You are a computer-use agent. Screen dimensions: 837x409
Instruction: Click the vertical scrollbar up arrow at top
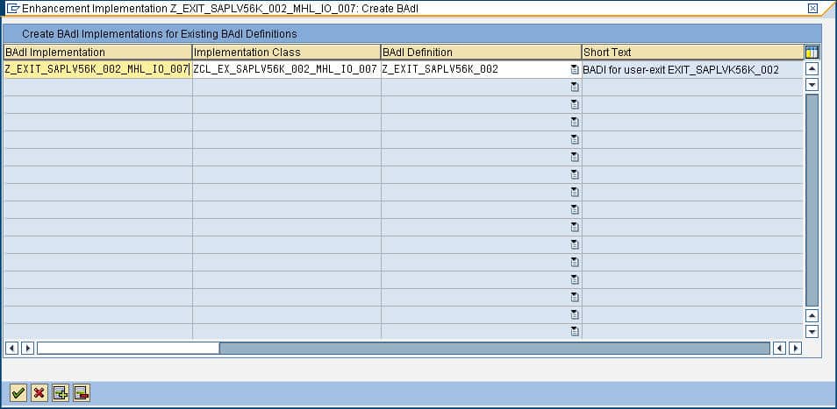(812, 68)
